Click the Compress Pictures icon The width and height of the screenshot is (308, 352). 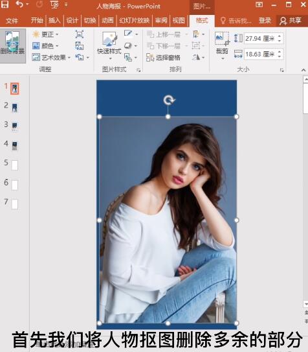point(80,34)
